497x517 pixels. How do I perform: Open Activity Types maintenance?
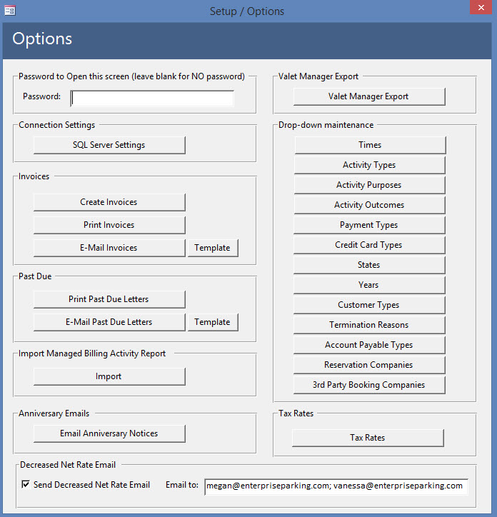[x=369, y=165]
